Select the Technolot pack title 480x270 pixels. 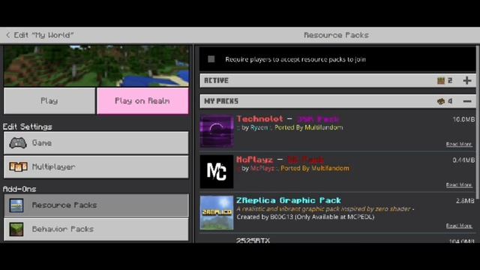click(x=288, y=118)
